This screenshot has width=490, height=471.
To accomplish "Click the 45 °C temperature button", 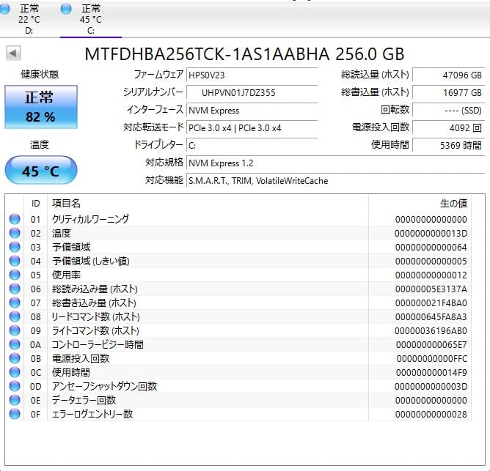I will tap(40, 171).
